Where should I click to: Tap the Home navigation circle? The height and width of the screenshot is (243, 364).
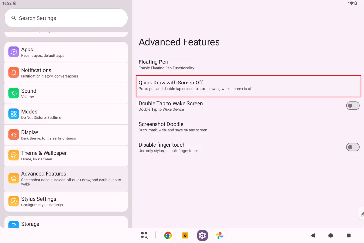[x=331, y=236]
